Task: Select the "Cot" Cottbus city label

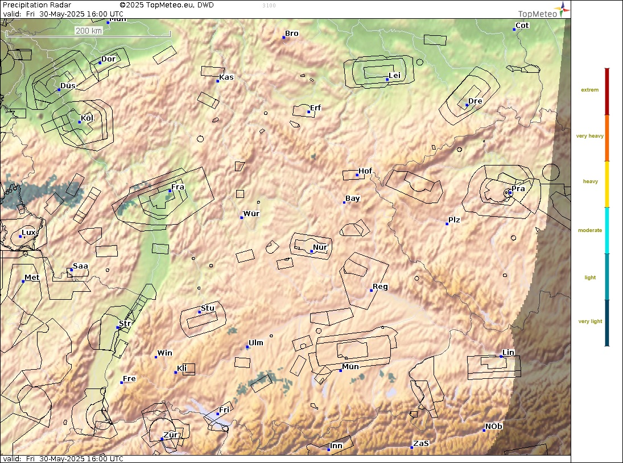Action: pyautogui.click(x=522, y=26)
